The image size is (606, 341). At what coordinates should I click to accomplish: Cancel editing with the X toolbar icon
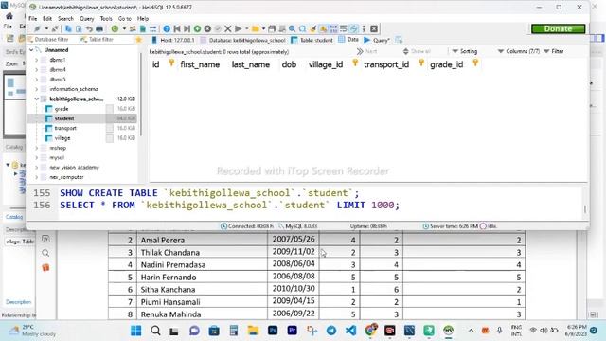click(x=228, y=28)
